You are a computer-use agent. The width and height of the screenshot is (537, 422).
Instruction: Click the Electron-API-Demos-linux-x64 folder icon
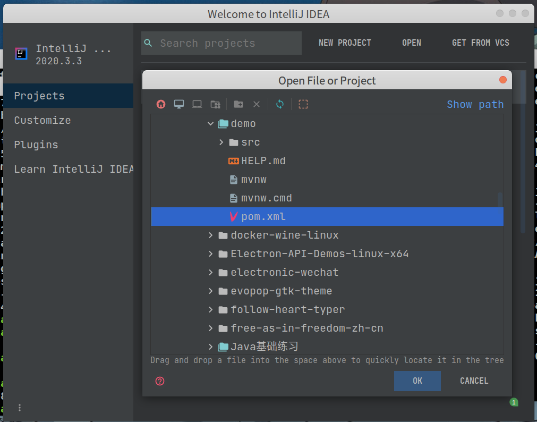pyautogui.click(x=223, y=254)
